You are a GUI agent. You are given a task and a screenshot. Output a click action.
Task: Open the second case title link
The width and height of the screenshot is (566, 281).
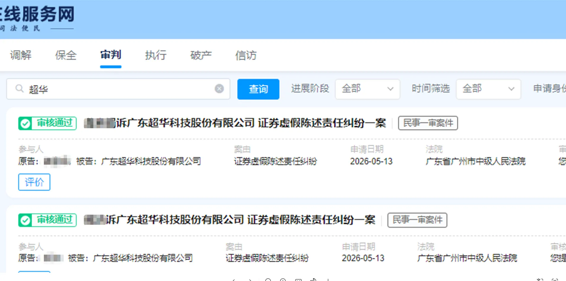230,220
